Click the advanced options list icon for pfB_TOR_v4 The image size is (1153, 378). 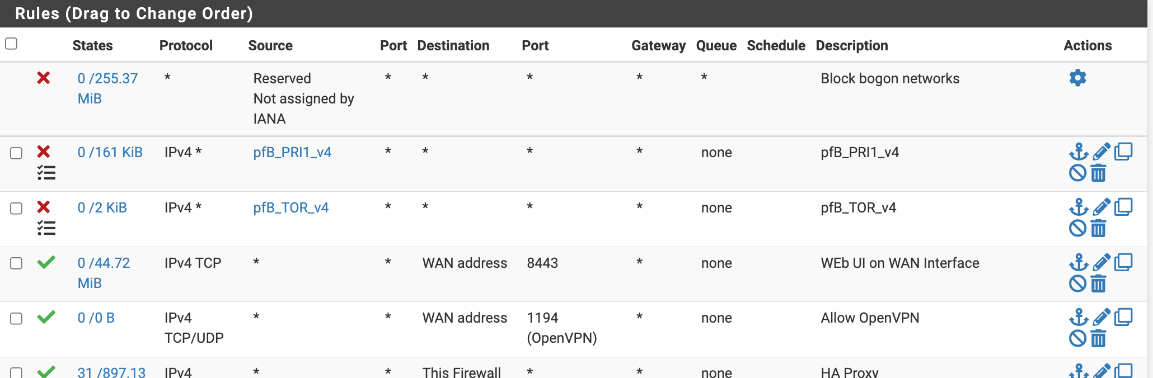point(46,228)
